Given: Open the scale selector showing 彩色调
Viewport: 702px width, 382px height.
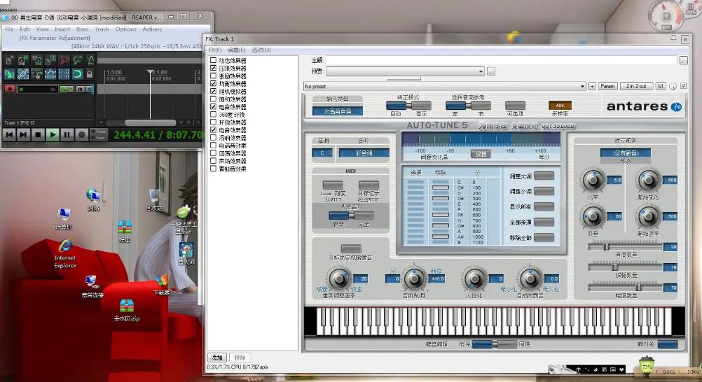Looking at the screenshot, I should tap(364, 153).
